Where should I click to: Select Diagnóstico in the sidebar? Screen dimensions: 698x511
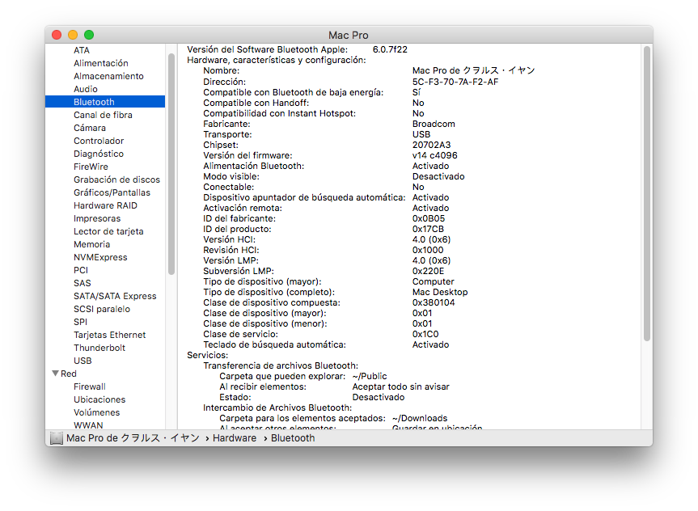[99, 154]
